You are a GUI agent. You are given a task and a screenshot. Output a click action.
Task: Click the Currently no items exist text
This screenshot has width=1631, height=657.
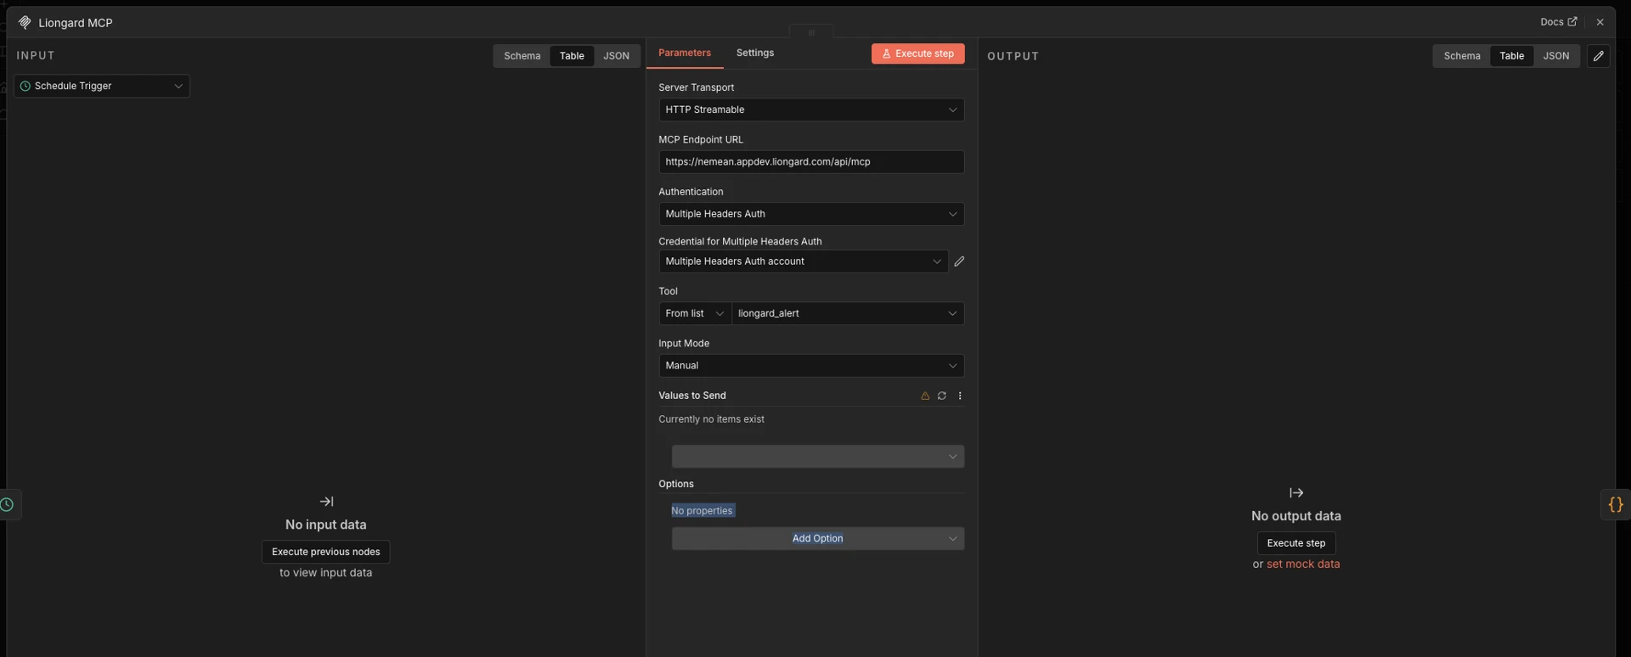point(711,419)
